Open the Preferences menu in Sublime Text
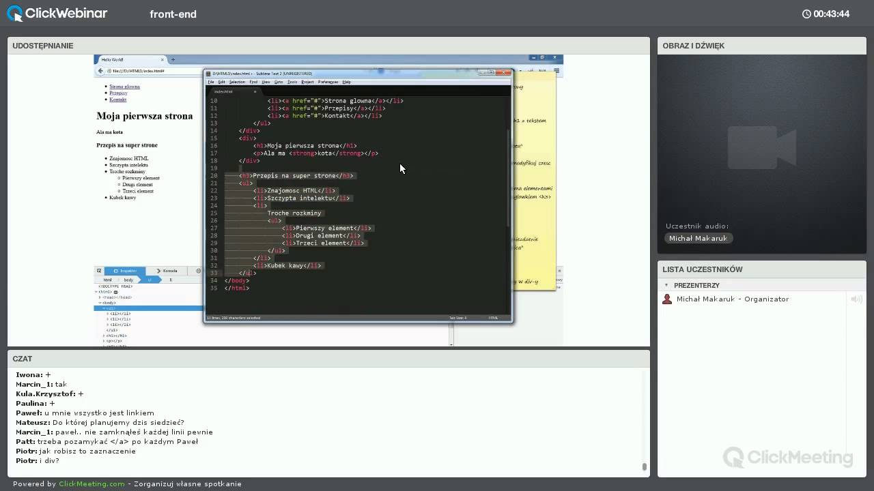The image size is (874, 491). tap(328, 82)
